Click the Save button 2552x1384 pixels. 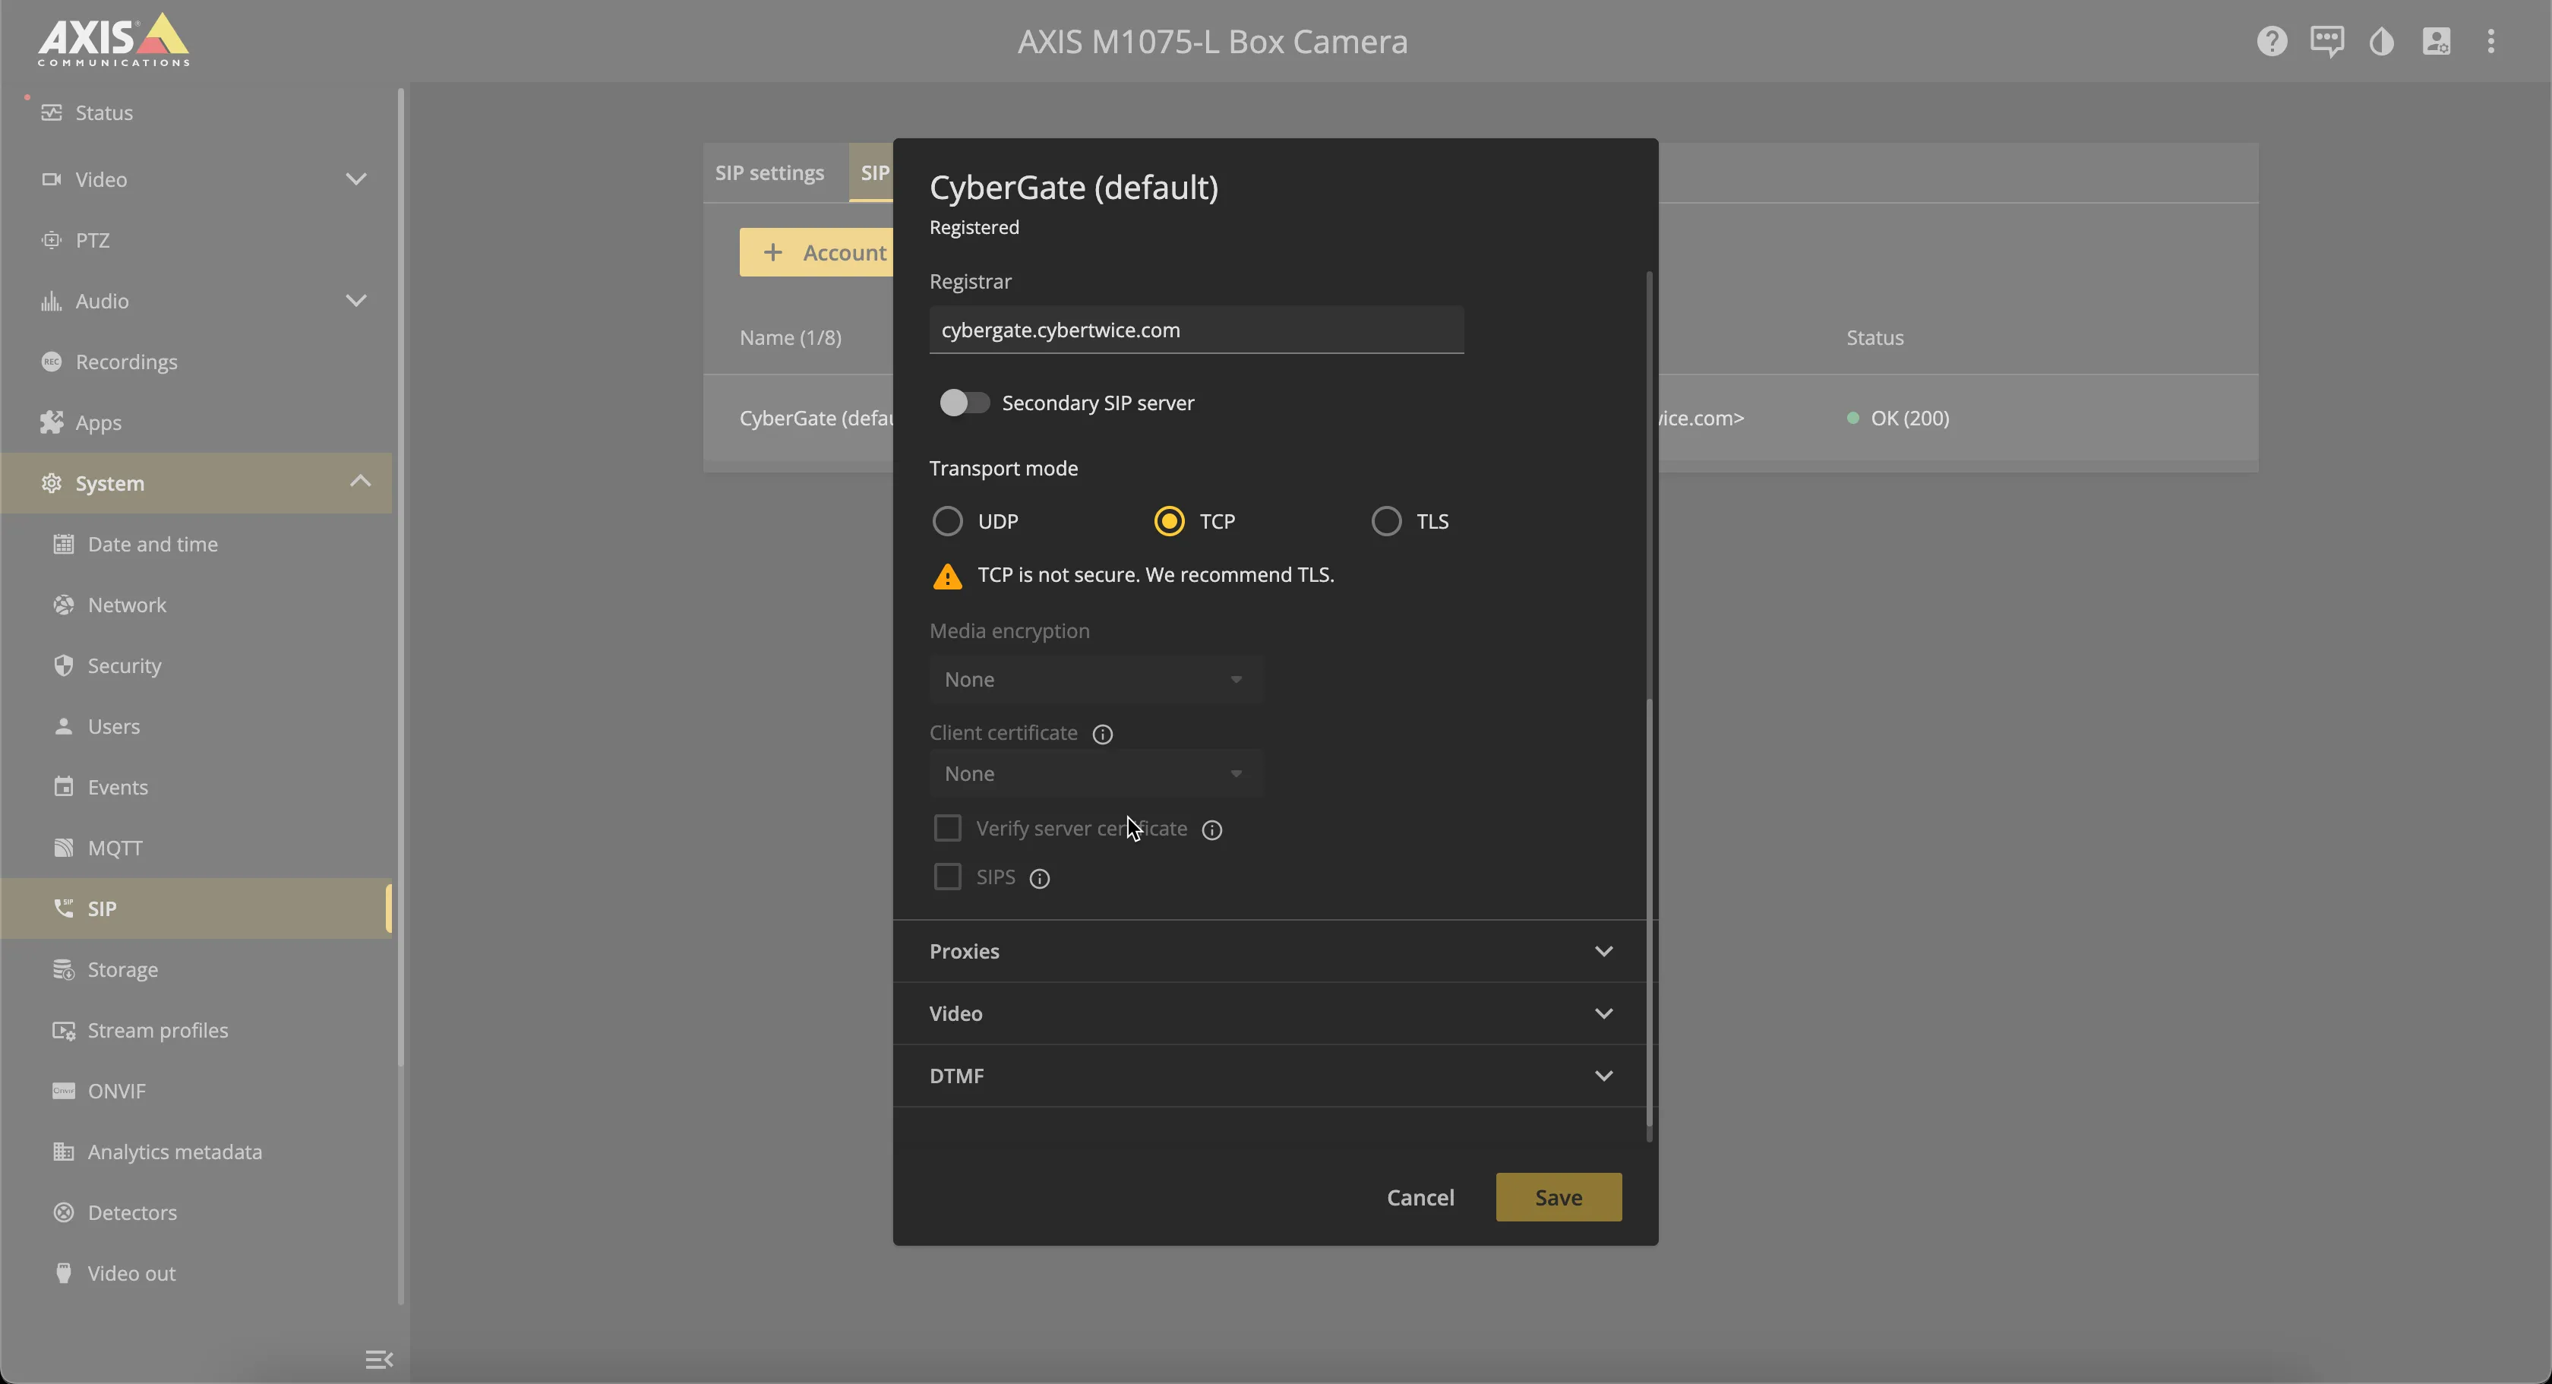tap(1559, 1198)
